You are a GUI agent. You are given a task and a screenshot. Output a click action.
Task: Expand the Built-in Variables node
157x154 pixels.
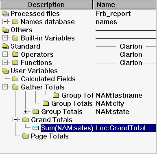5,38
